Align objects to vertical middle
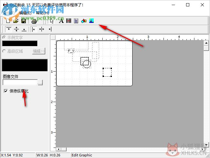The image size is (210, 158). [x=16, y=29]
